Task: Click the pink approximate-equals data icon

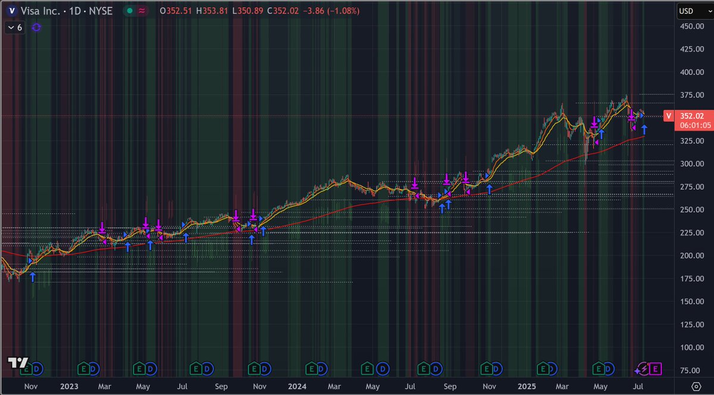Action: 142,11
